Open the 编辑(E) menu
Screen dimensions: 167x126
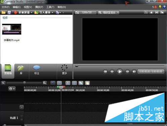pyautogui.click(x=16, y=7)
